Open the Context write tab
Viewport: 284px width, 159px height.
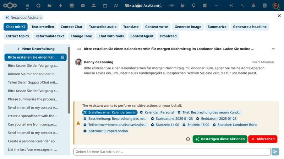click(x=157, y=27)
